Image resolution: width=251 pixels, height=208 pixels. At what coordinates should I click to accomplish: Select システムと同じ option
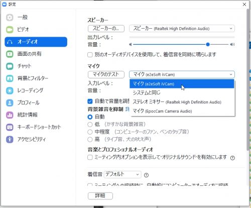tap(182, 93)
